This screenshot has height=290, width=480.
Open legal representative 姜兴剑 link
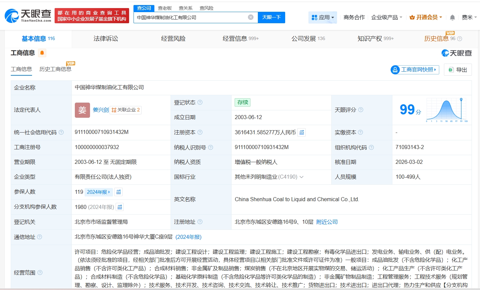(x=100, y=110)
